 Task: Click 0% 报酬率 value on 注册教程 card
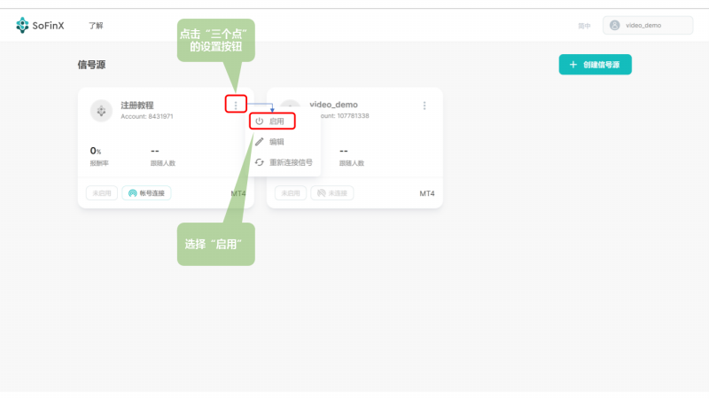(96, 151)
